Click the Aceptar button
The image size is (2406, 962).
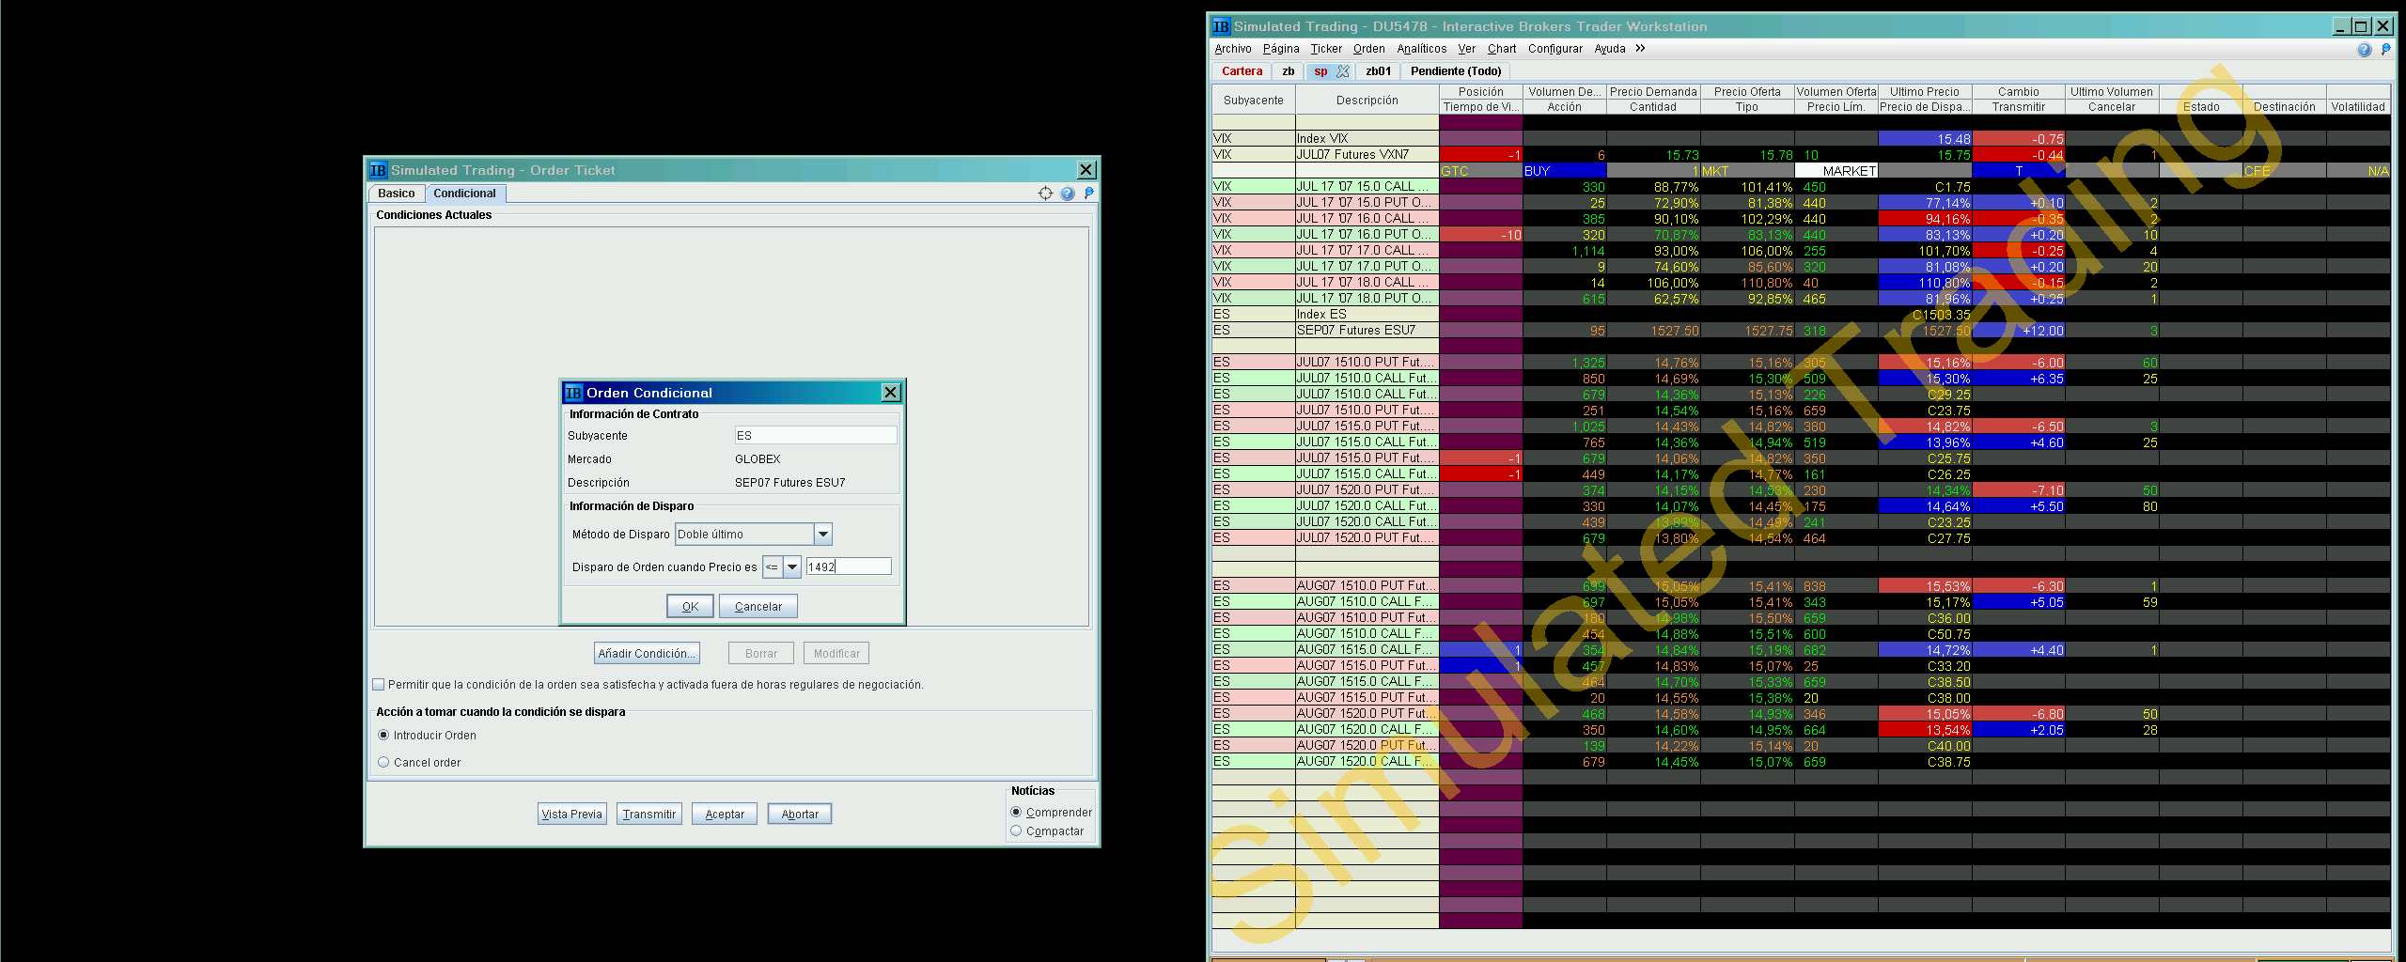click(x=725, y=815)
